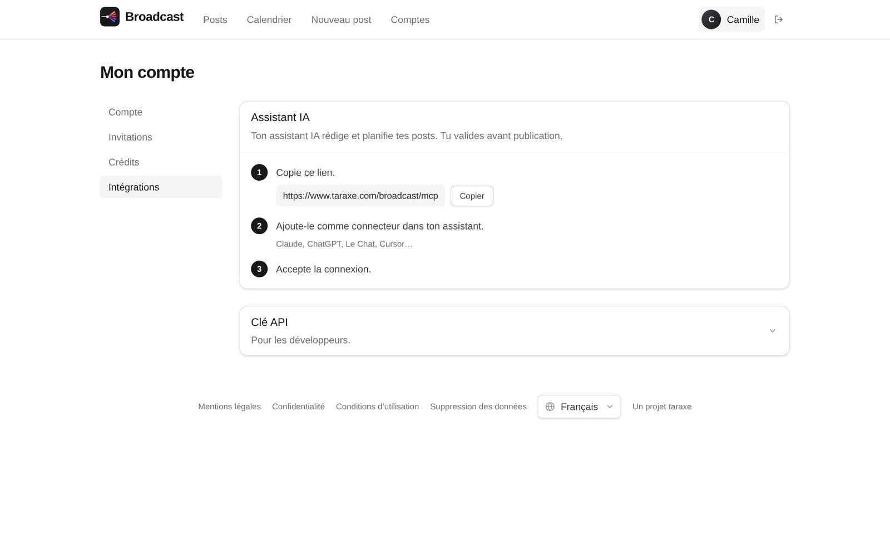Image resolution: width=890 pixels, height=556 pixels.
Task: Open the Mentions légales link
Action: (229, 406)
